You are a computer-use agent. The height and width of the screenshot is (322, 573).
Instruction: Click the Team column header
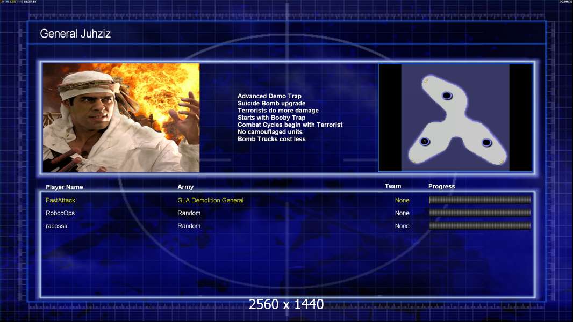(x=393, y=186)
